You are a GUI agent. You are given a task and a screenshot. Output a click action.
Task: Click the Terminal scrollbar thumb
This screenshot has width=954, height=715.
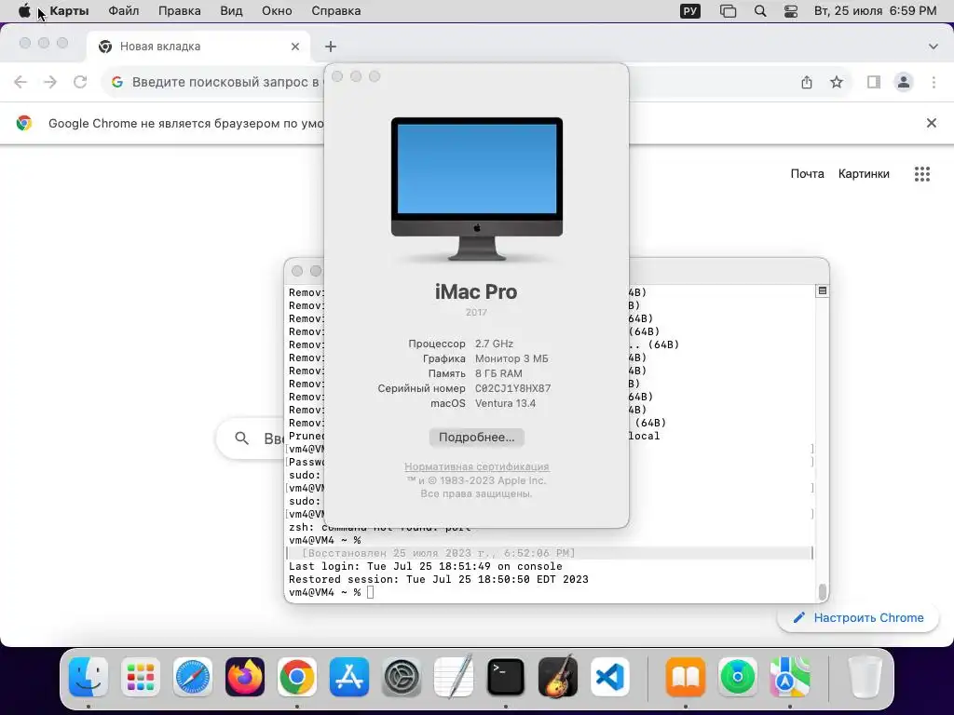click(822, 591)
